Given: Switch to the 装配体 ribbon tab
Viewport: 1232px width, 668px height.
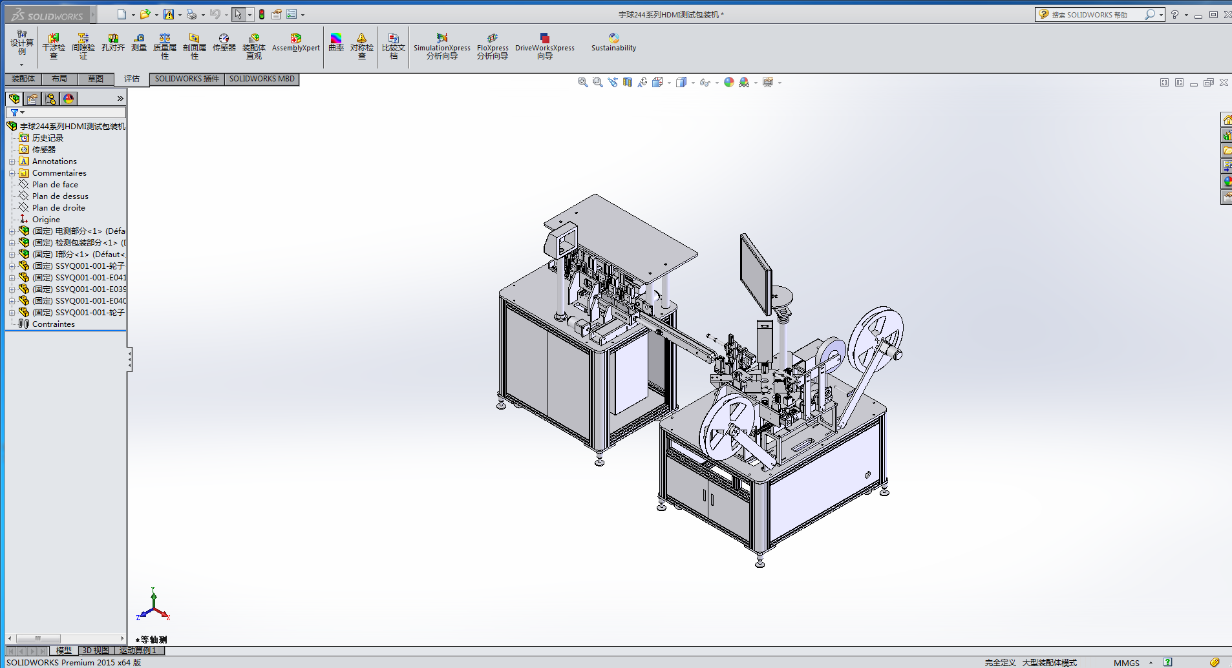Looking at the screenshot, I should coord(23,79).
